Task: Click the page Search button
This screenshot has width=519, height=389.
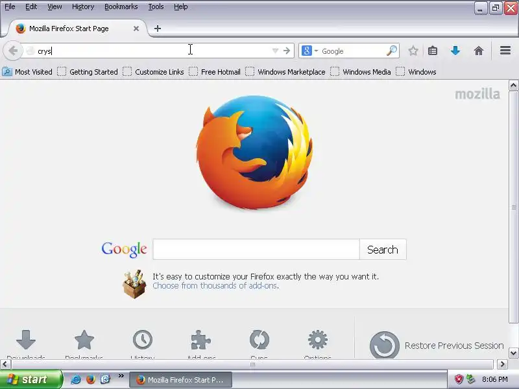Action: coord(383,250)
